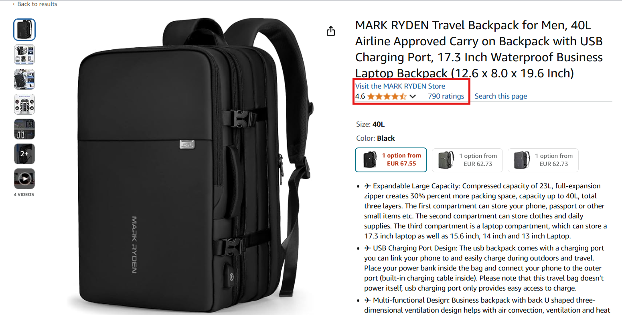Expand the star rating dropdown chevron
The width and height of the screenshot is (622, 315).
pos(413,96)
